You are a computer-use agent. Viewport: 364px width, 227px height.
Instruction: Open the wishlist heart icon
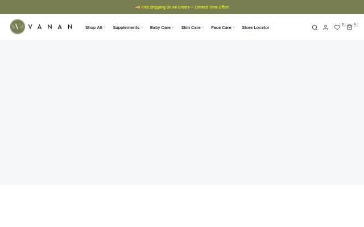click(337, 27)
